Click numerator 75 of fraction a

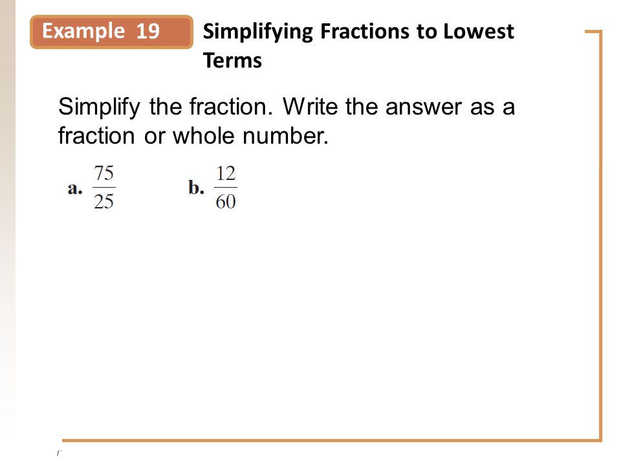(x=103, y=173)
